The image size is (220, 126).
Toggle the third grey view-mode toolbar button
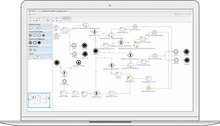pyautogui.click(x=69, y=18)
